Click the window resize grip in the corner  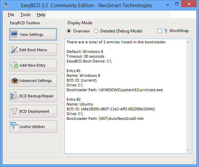click(194, 162)
